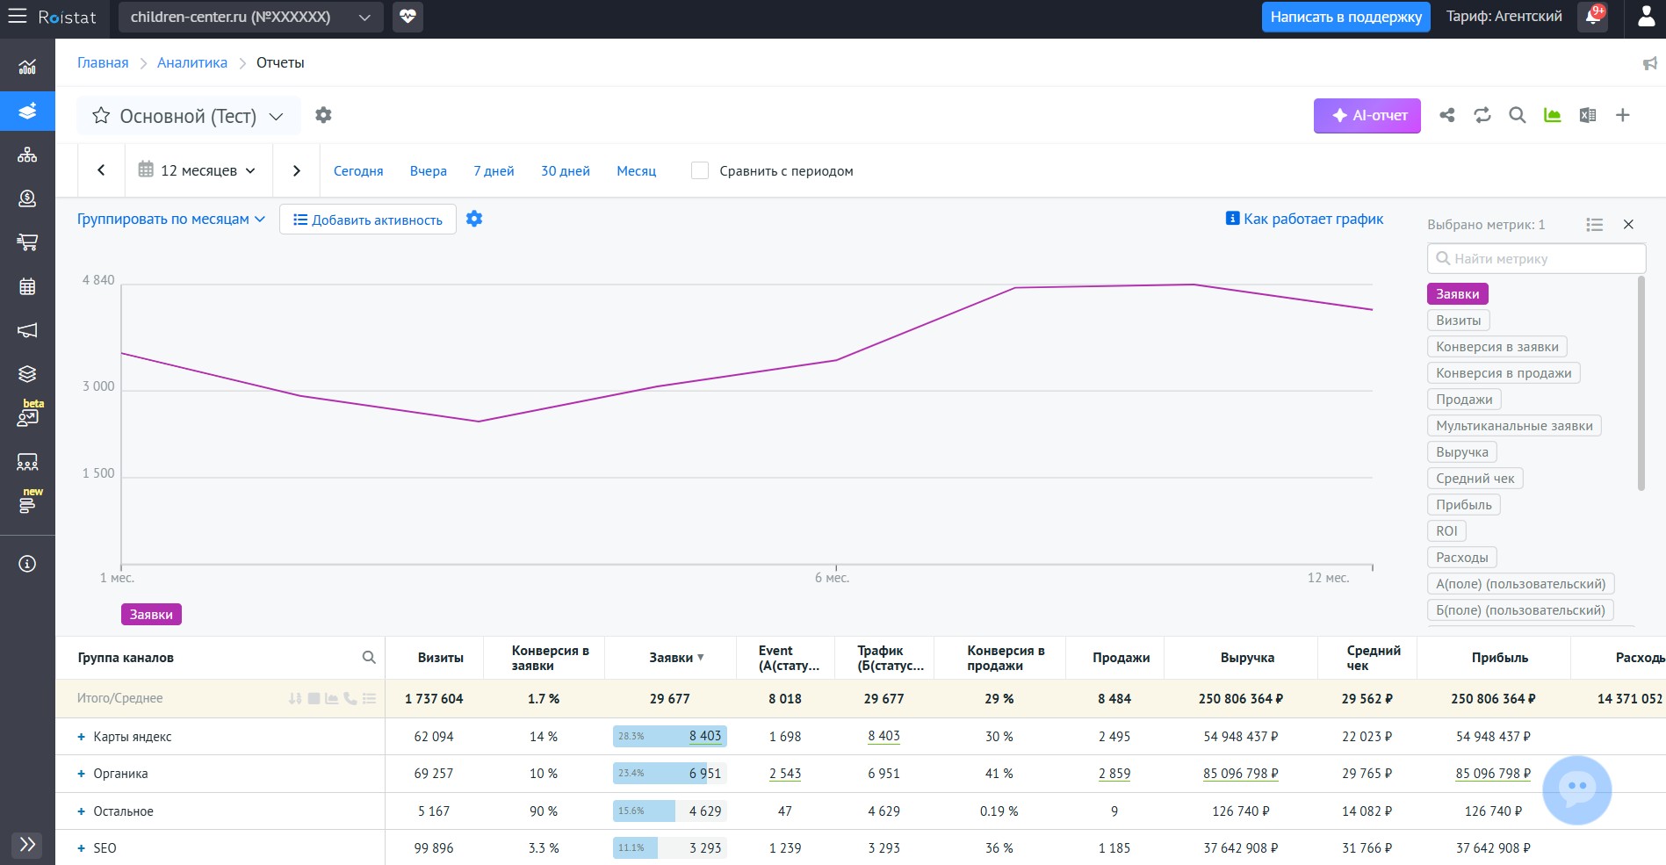Toggle the Визиты metric on chart
The width and height of the screenshot is (1666, 865).
(1458, 321)
